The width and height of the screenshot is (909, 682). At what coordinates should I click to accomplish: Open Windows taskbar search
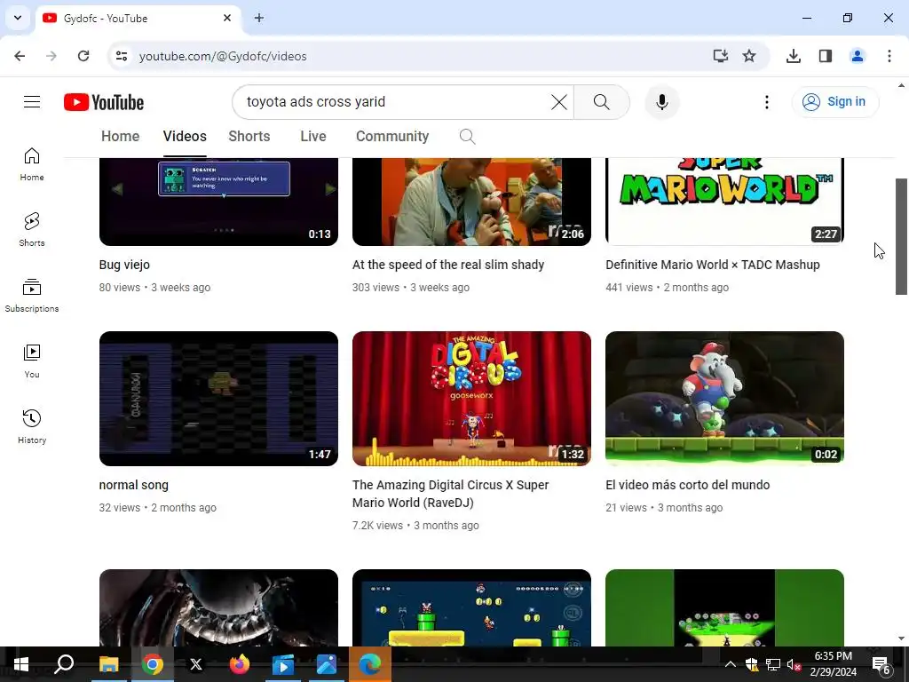coord(64,664)
